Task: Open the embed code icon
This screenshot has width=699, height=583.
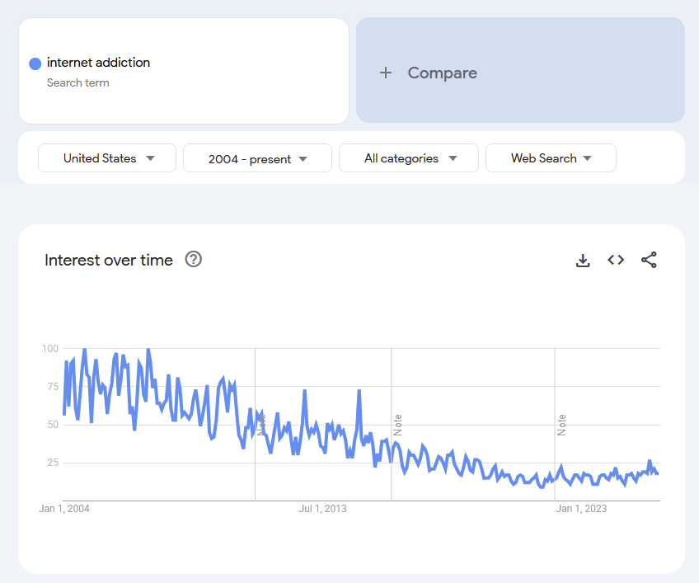Action: point(616,260)
